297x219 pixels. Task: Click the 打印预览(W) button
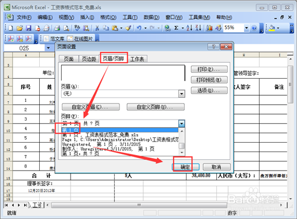tap(209, 80)
